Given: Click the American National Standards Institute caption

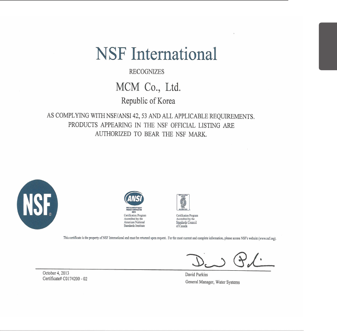Looking at the screenshot, I should click(135, 220).
